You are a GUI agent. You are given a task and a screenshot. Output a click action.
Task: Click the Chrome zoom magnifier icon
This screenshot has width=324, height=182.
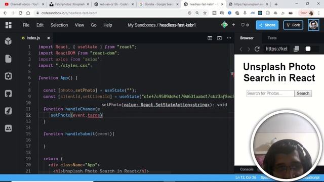click(x=197, y=13)
